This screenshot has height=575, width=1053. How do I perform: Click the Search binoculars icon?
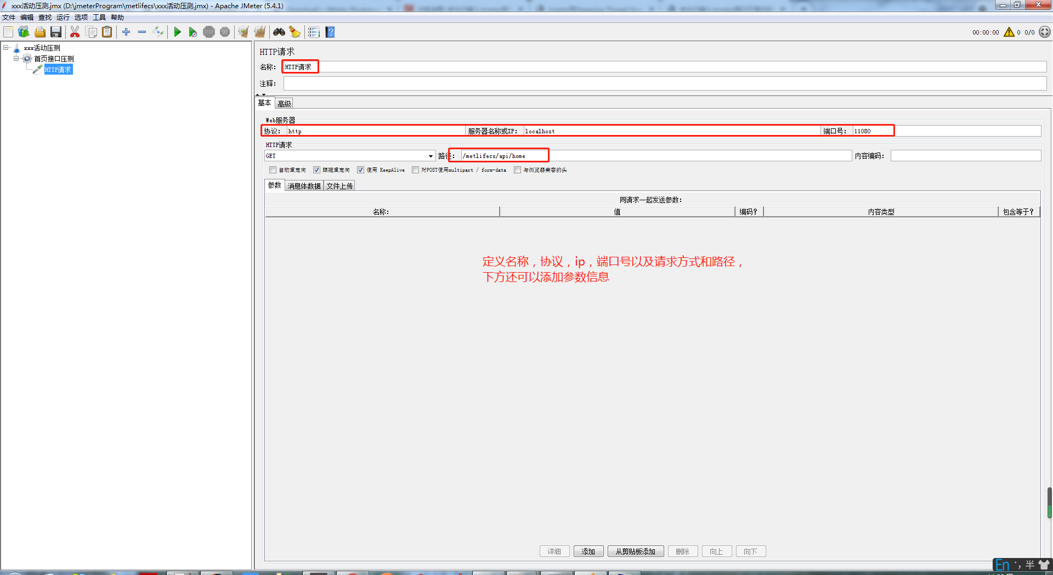(x=279, y=32)
